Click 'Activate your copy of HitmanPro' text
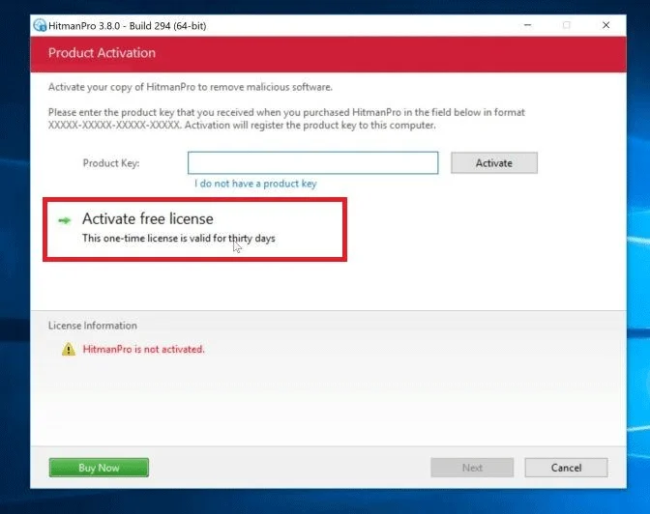Screen dimensions: 650x514 pos(191,87)
